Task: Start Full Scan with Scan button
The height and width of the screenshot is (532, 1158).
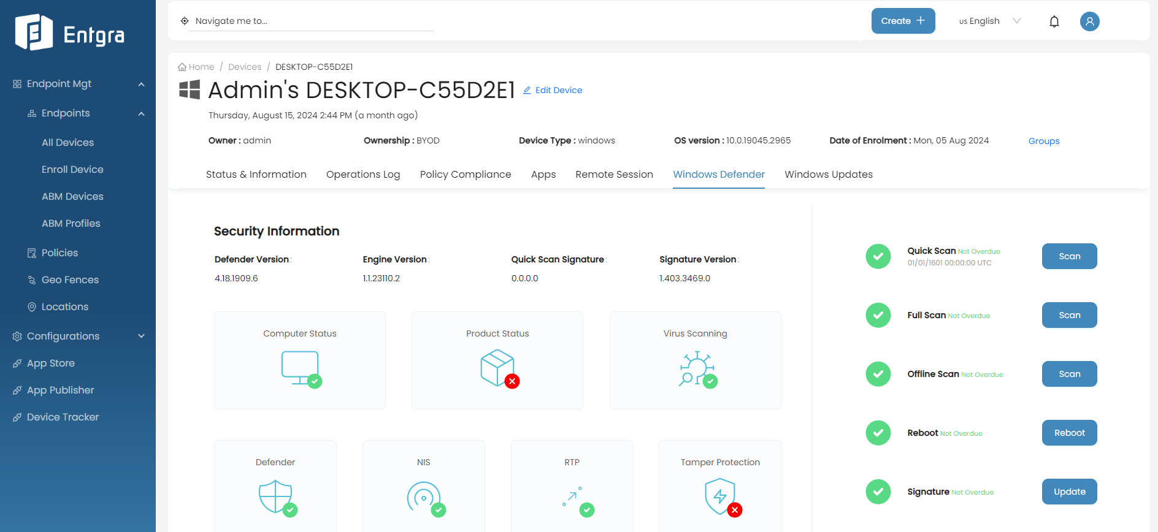Action: pyautogui.click(x=1069, y=315)
